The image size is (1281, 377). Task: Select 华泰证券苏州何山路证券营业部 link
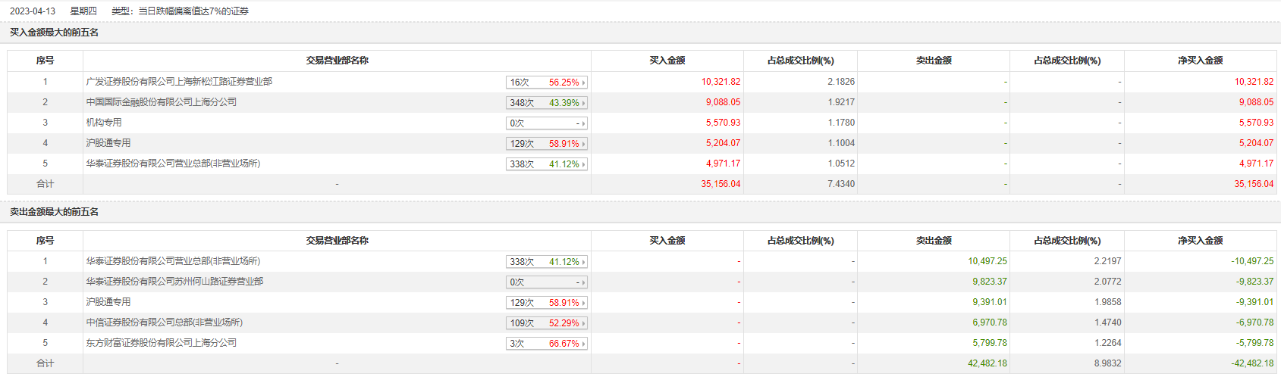(x=174, y=282)
